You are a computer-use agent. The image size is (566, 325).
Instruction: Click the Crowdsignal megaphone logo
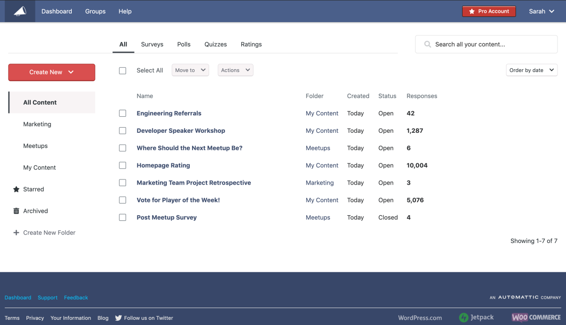(20, 11)
